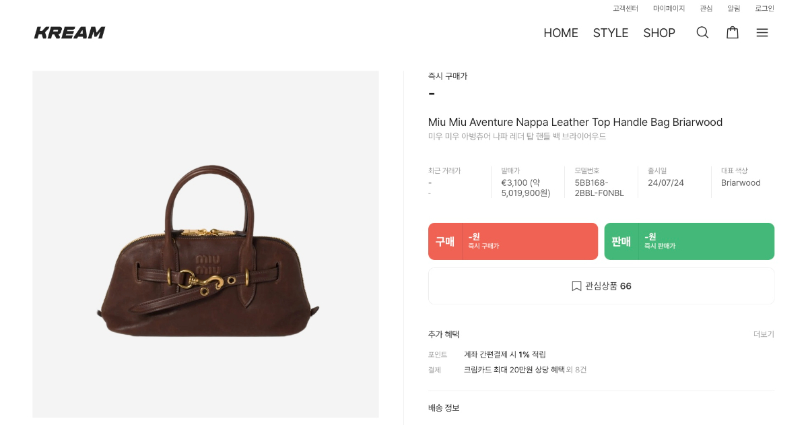Screen dimensions: 808x425
Task: Open the shopping bag icon
Action: coord(733,32)
